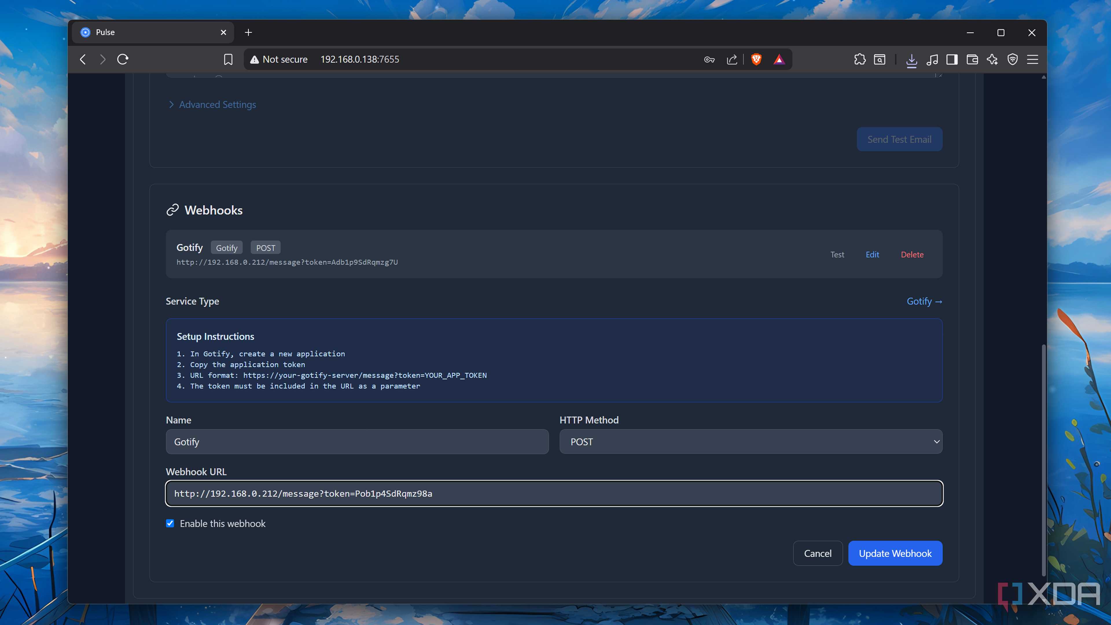This screenshot has width=1111, height=625.
Task: Minimize the browser window
Action: click(970, 32)
